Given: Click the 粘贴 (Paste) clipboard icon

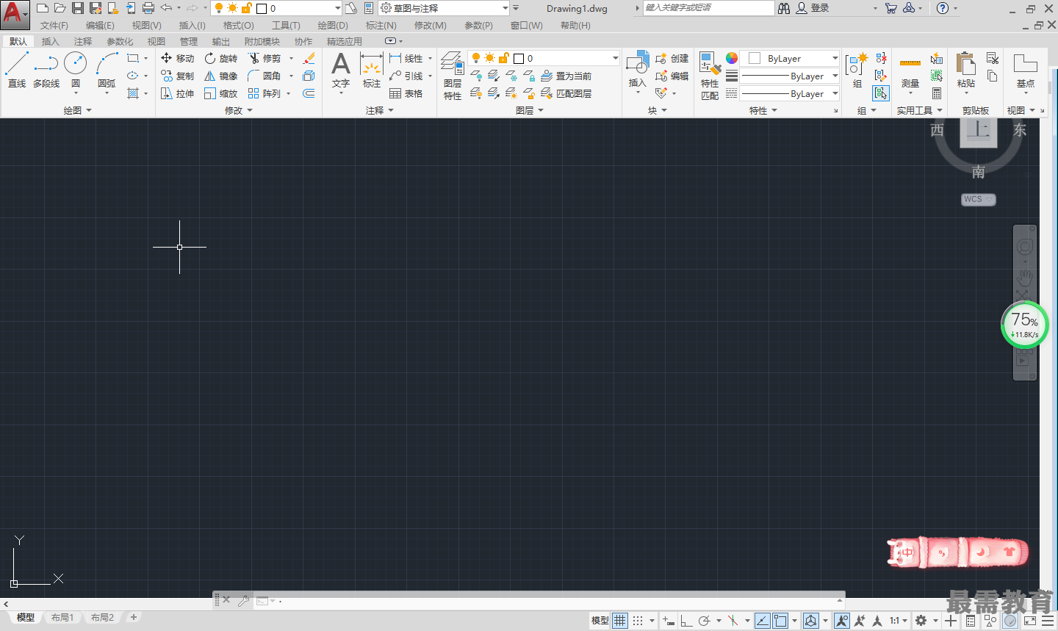Looking at the screenshot, I should (x=966, y=71).
